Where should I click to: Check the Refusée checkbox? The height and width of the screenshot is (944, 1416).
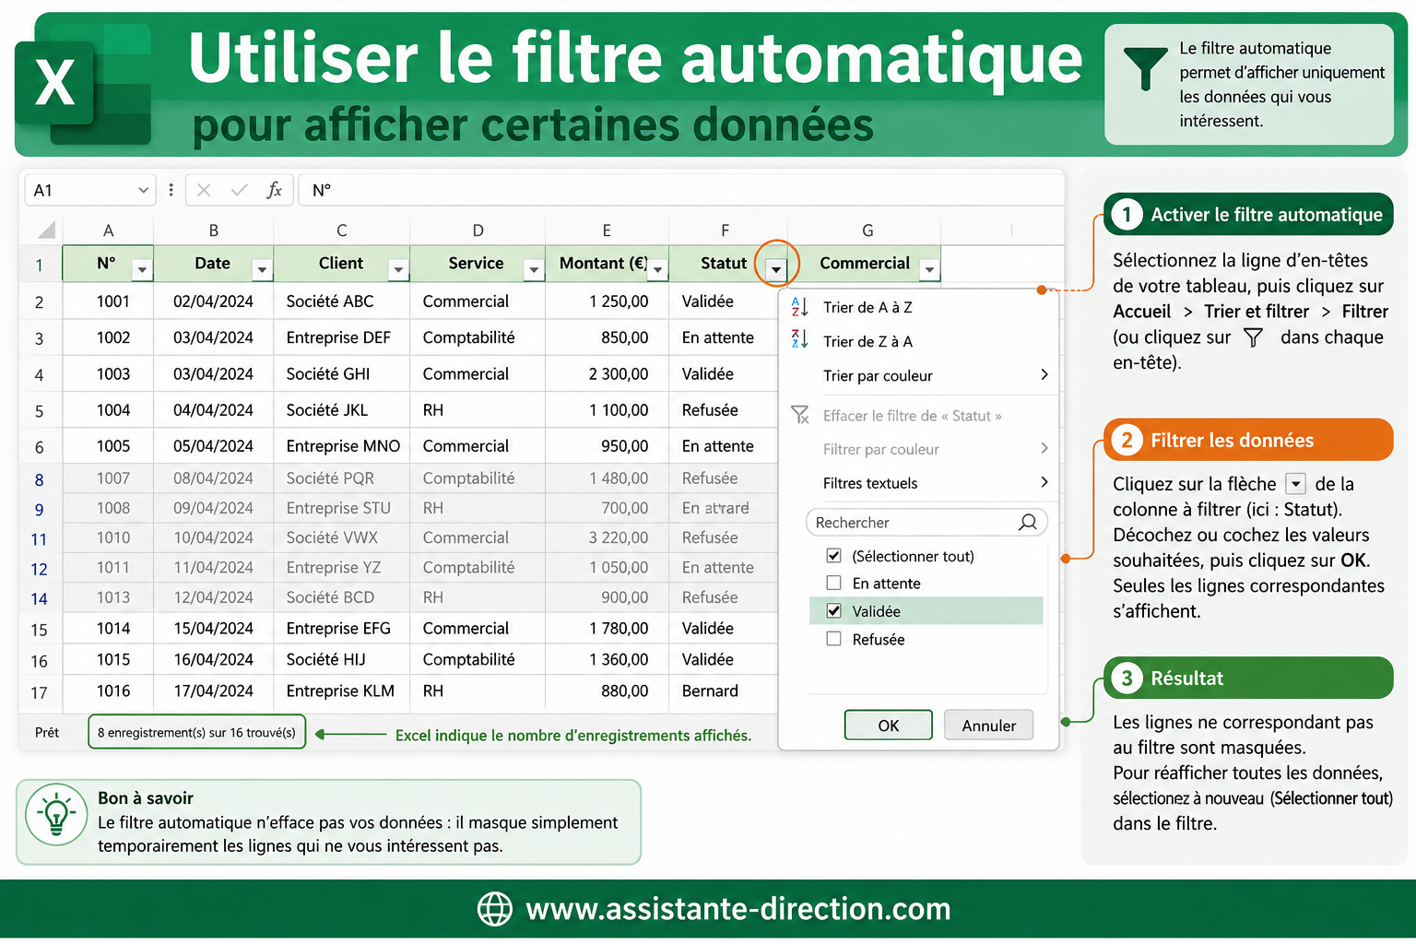pos(833,638)
